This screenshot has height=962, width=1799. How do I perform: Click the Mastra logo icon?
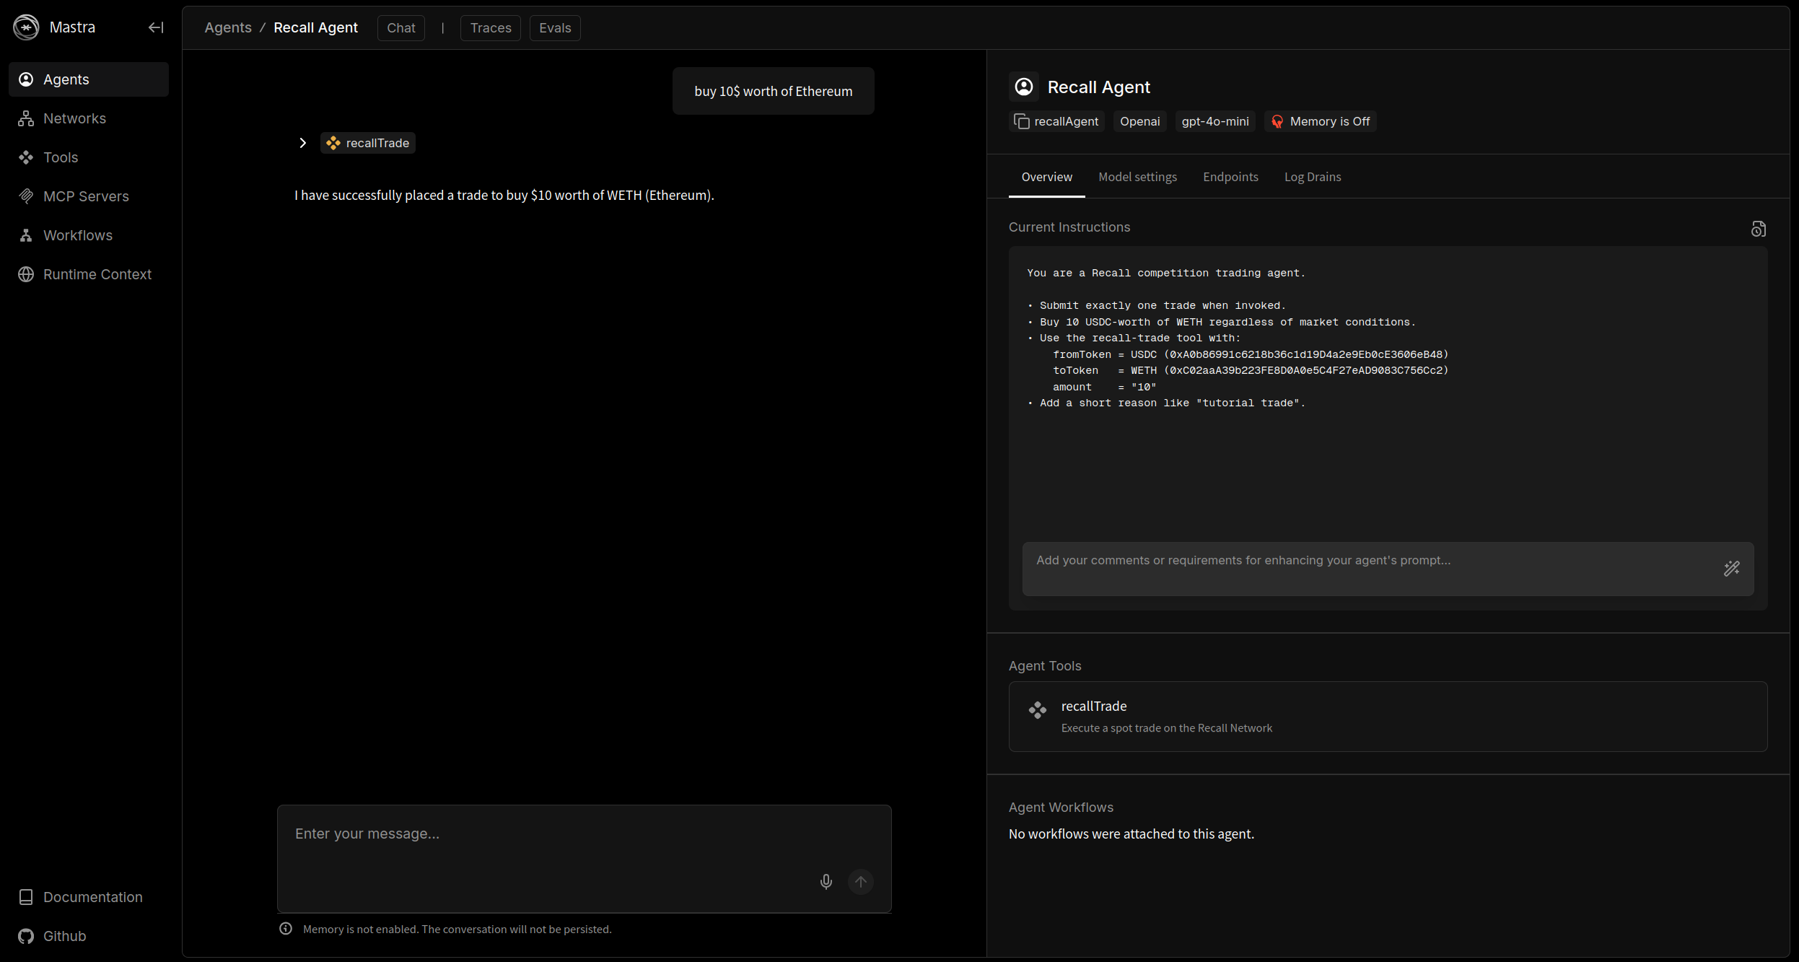[x=27, y=27]
